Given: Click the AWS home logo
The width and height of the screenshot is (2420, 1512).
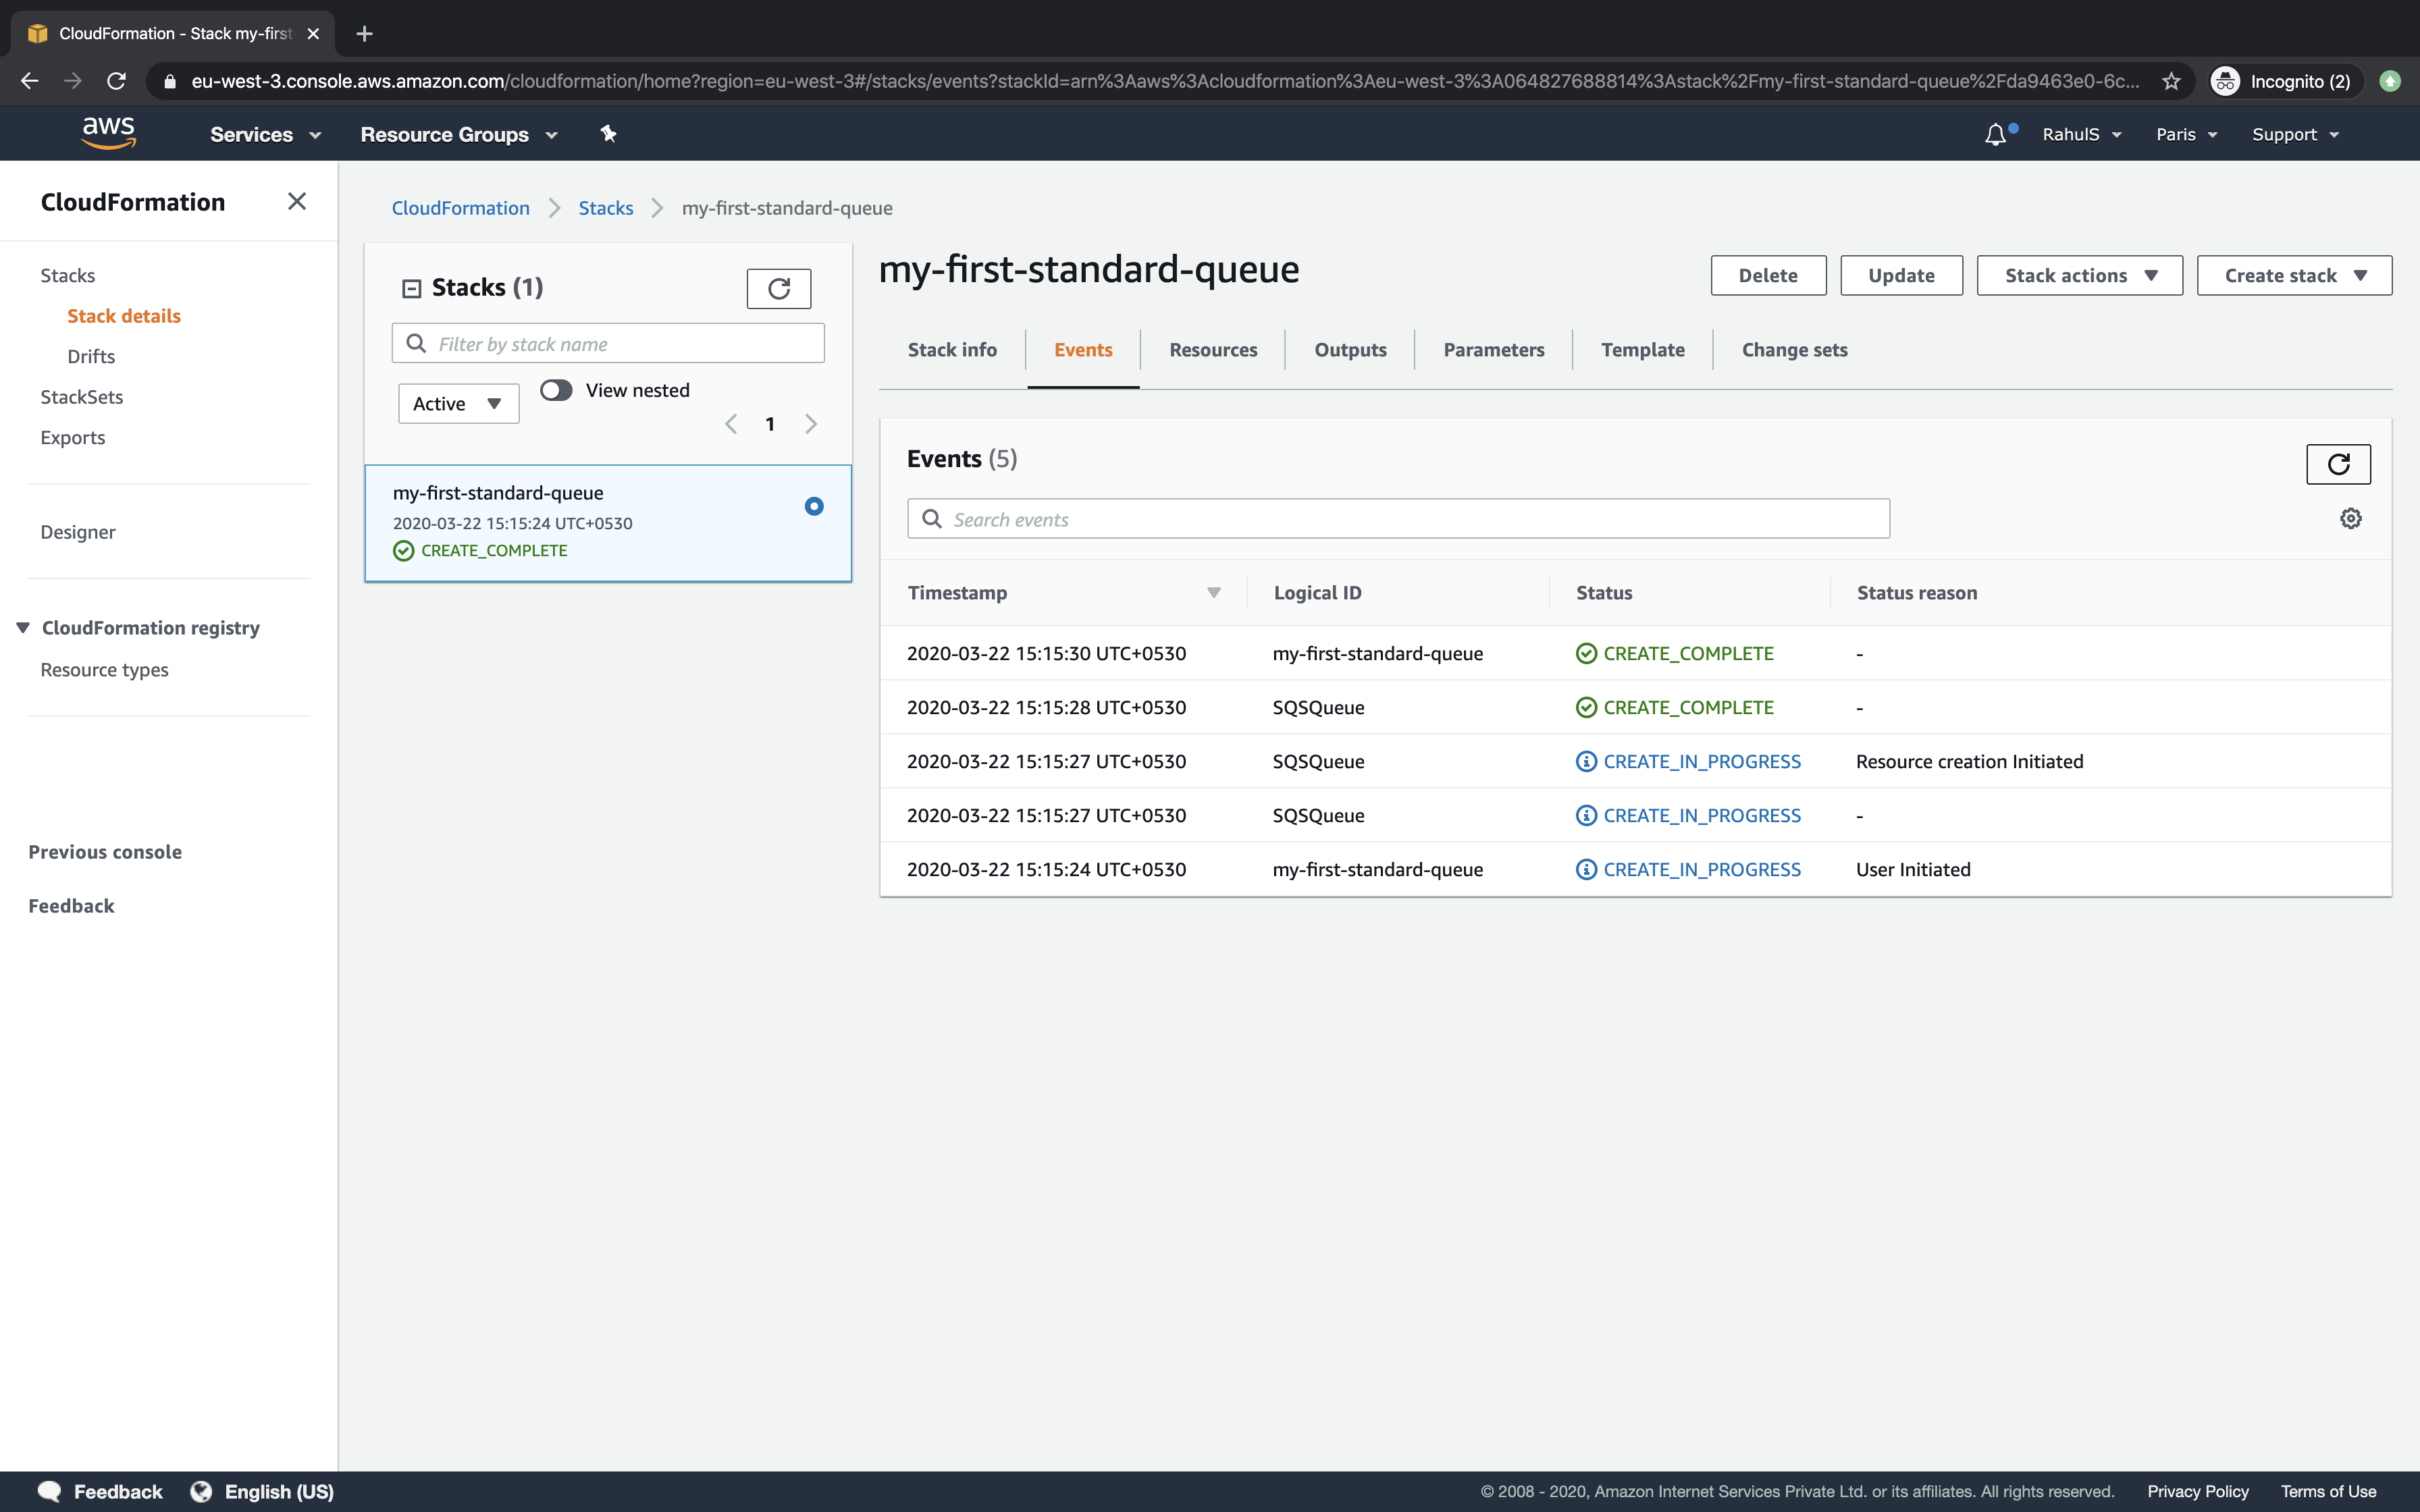Looking at the screenshot, I should point(109,132).
